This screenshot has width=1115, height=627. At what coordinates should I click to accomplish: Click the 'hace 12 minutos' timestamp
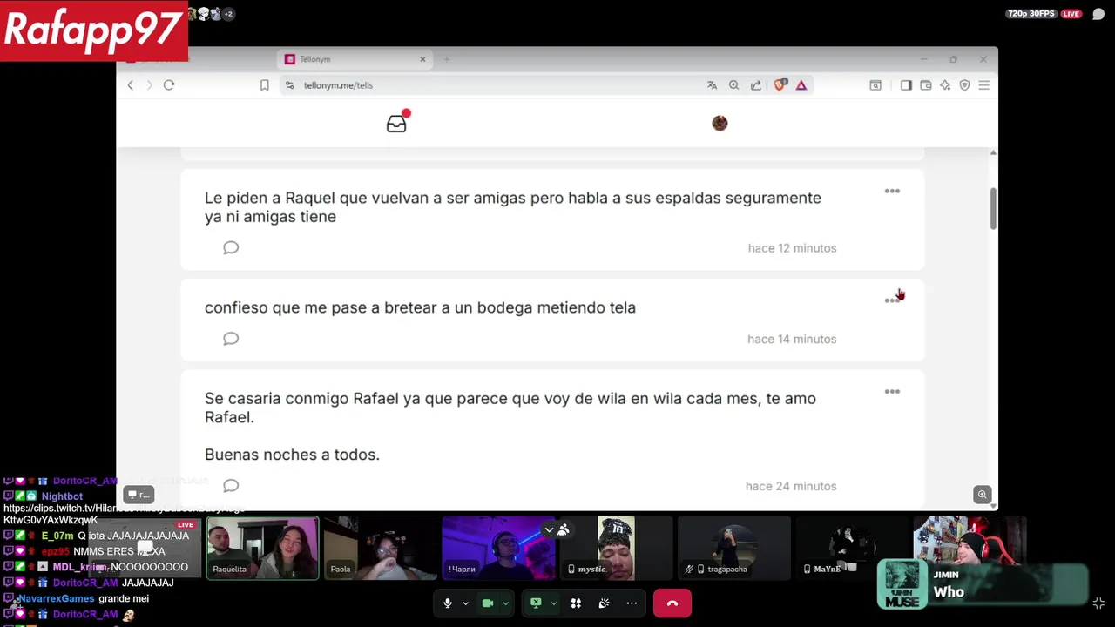792,248
